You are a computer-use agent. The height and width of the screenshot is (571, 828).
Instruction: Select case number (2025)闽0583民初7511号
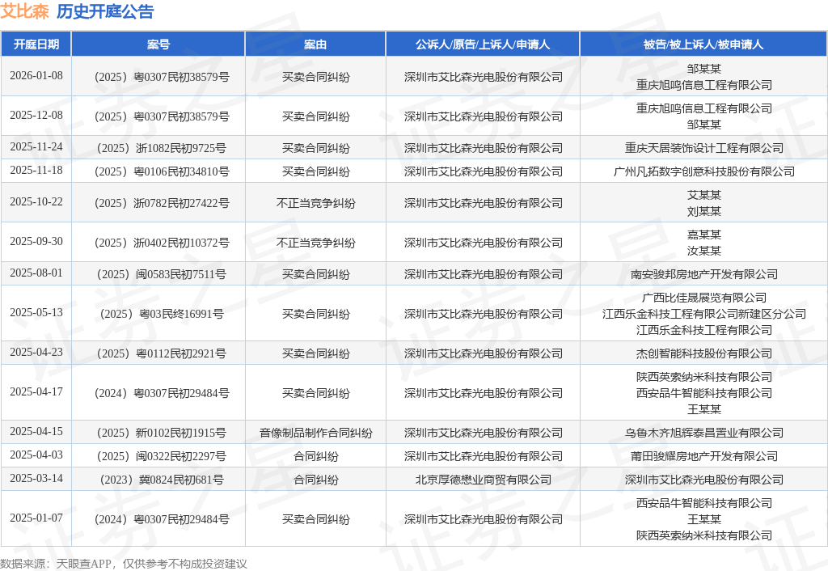(x=161, y=275)
